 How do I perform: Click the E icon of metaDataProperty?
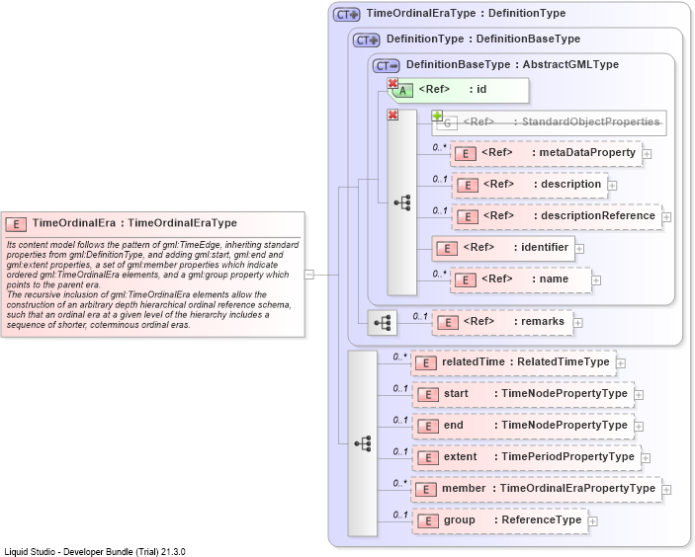coord(466,154)
